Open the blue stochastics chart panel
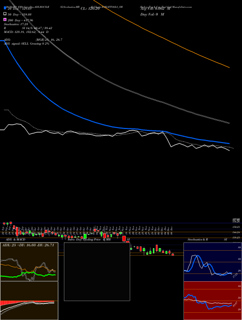242x320 pixels. tap(212, 262)
